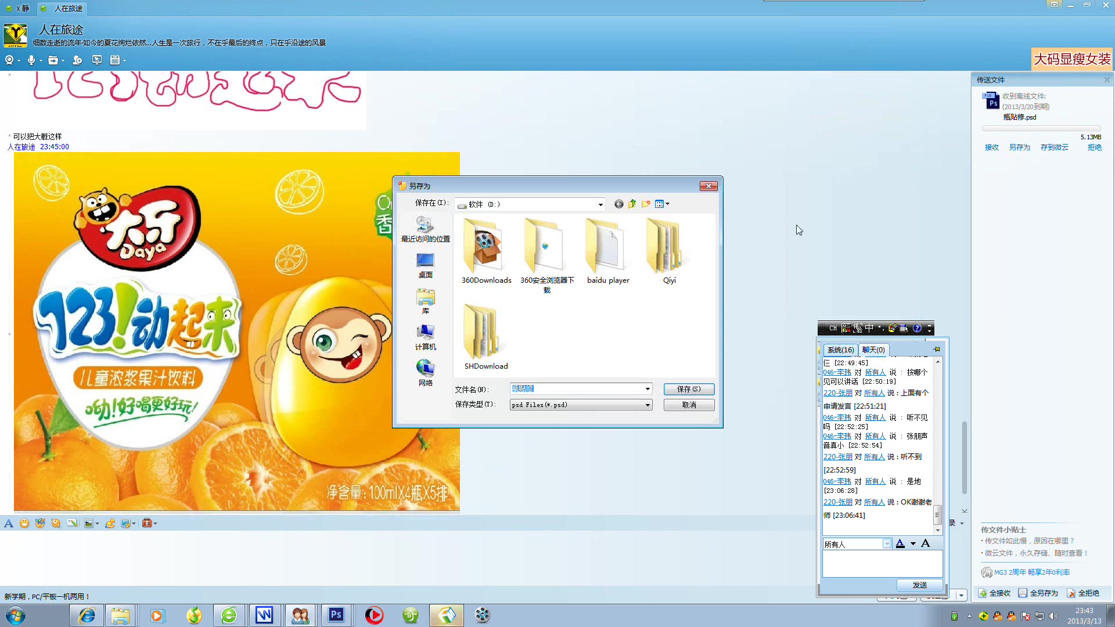
Task: Open the magic emoticon icon
Action: coord(40,524)
